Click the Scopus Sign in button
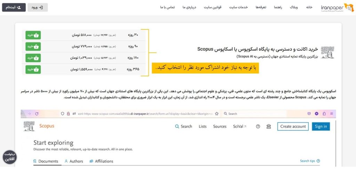Screen dimensions: 356x170 click(321, 127)
